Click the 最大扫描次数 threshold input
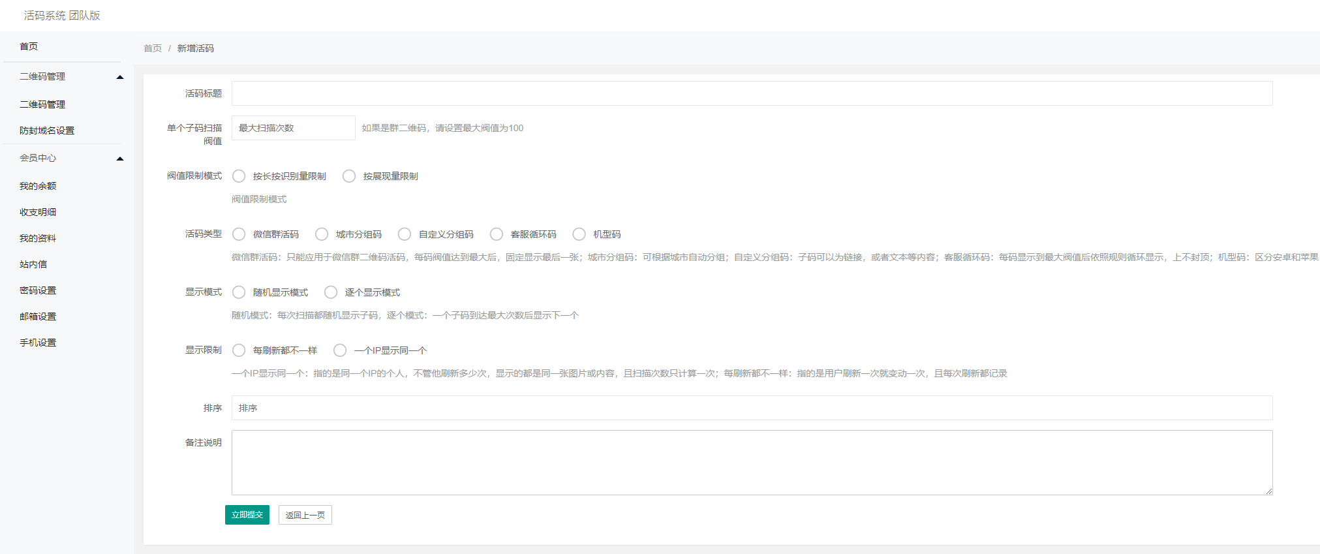Screen dimensions: 1320x554 point(293,128)
